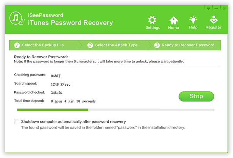Close the iTunes Password Recovery window
The width and height of the screenshot is (233, 158).
[x=224, y=8]
